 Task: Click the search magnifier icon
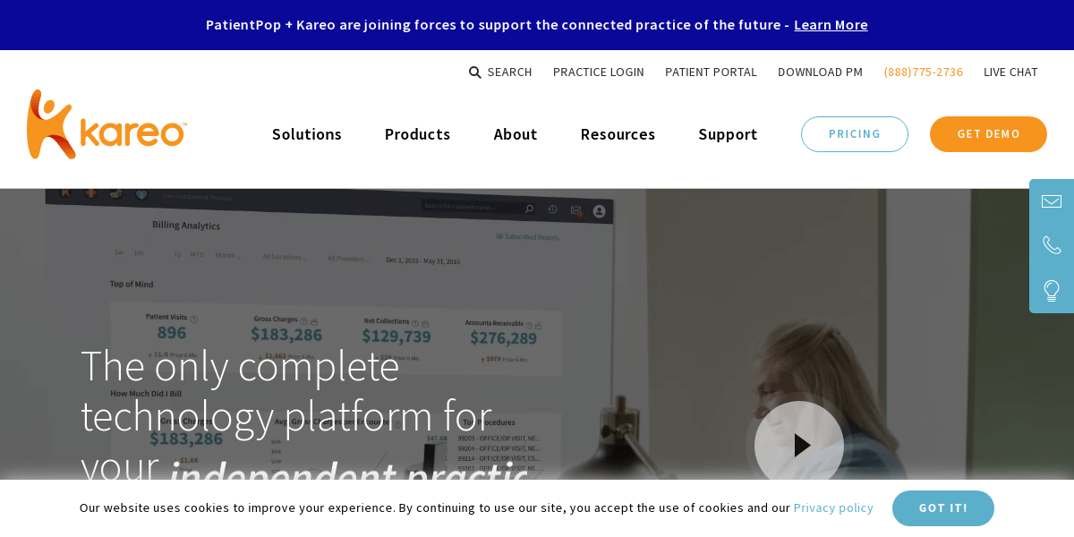475,72
